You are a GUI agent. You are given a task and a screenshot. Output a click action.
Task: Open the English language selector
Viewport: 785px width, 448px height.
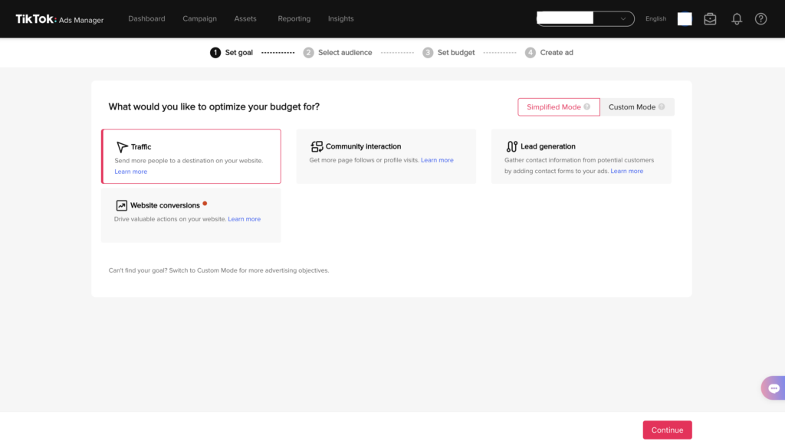pos(655,18)
